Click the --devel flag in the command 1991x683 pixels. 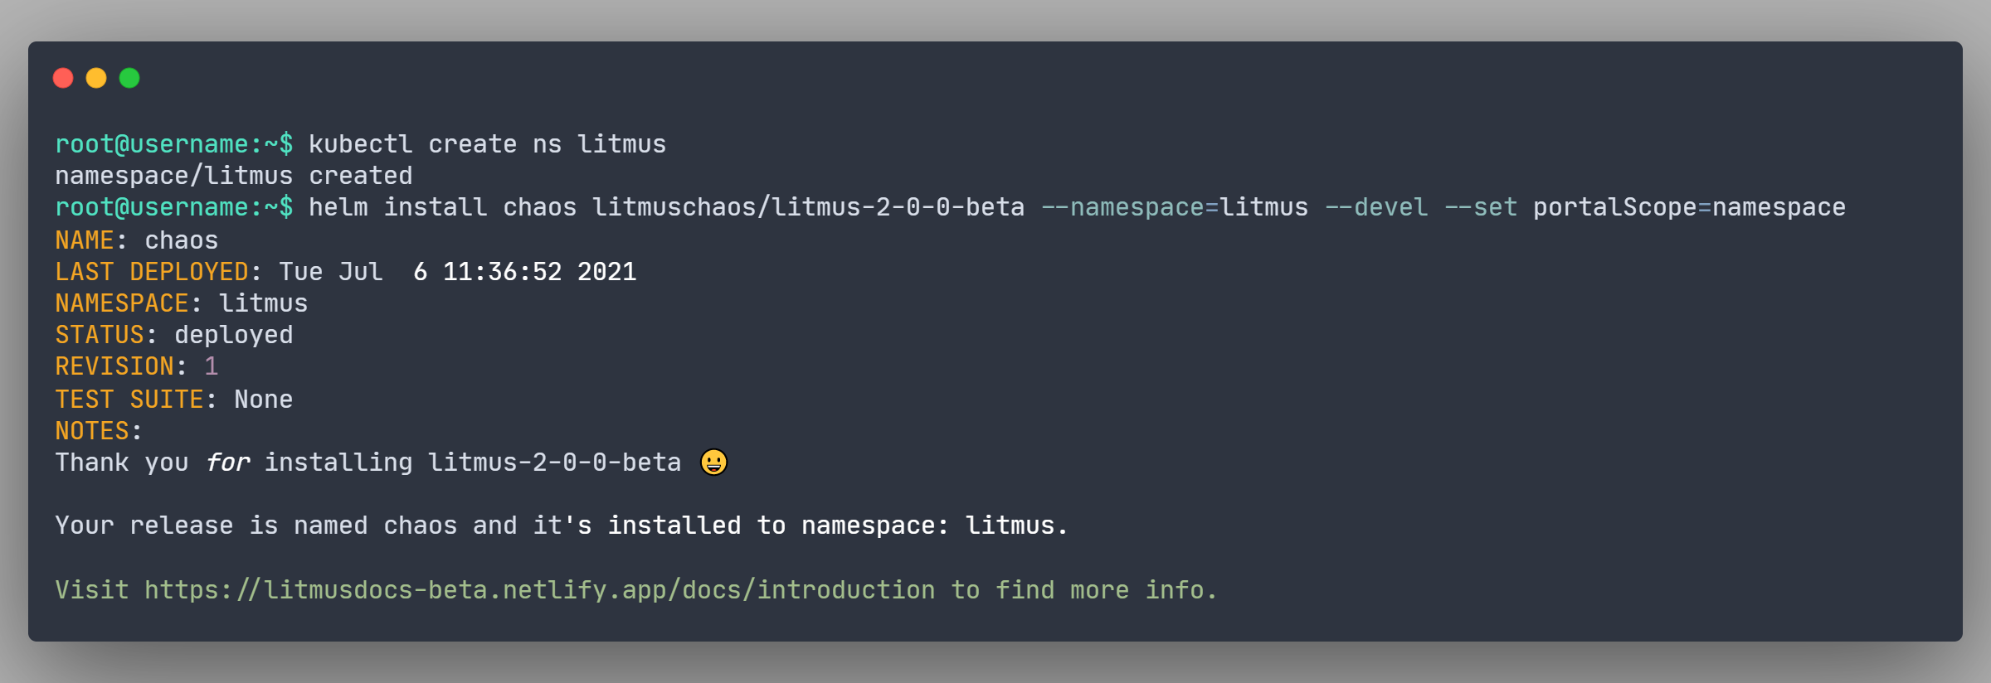(1376, 207)
